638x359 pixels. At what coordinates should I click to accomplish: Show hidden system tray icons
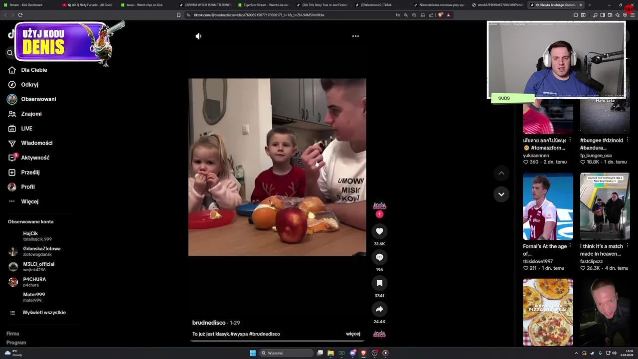point(577,353)
